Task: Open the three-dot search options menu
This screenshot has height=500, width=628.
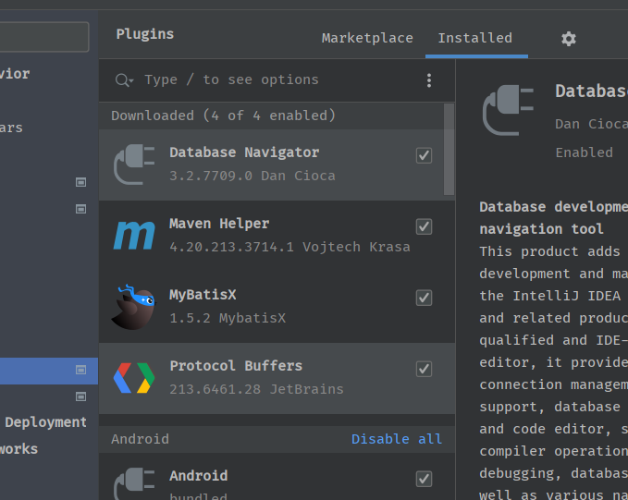Action: (429, 80)
